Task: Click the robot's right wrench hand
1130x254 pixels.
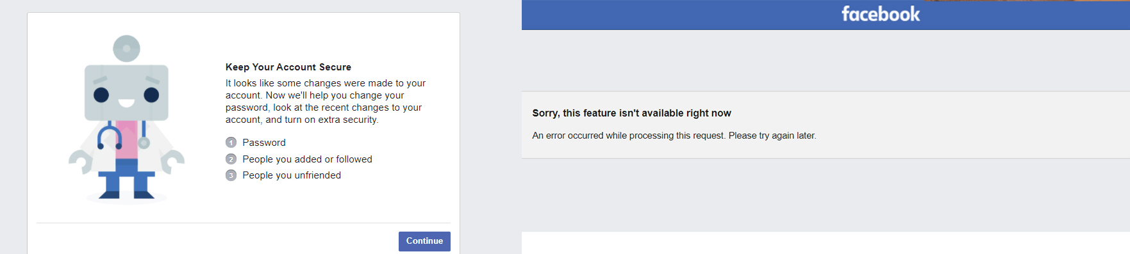Action: point(172,162)
